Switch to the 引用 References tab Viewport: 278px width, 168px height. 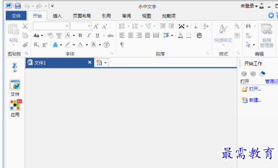point(106,16)
